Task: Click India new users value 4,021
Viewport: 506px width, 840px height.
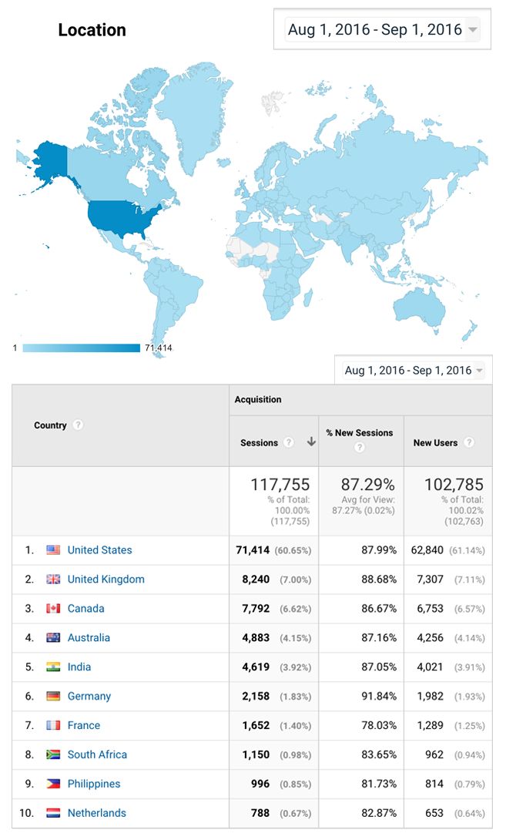Action: coord(430,667)
